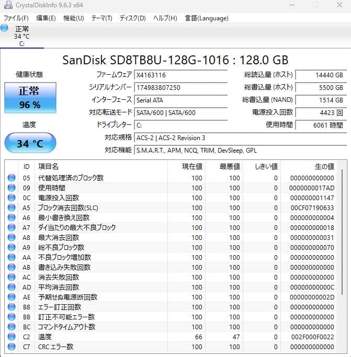Click the しきい値 column header
351x357 pixels.
[x=262, y=166]
